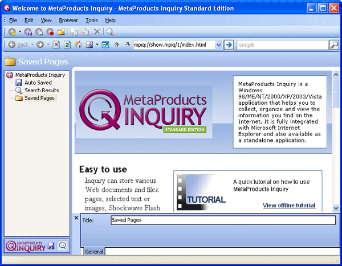Click the View offline tutorial link

coord(289,205)
